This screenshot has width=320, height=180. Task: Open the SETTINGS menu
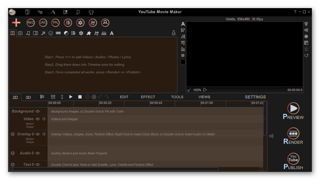click(x=255, y=97)
